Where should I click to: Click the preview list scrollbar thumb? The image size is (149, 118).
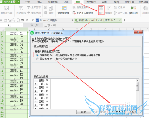pyautogui.click(x=137, y=86)
